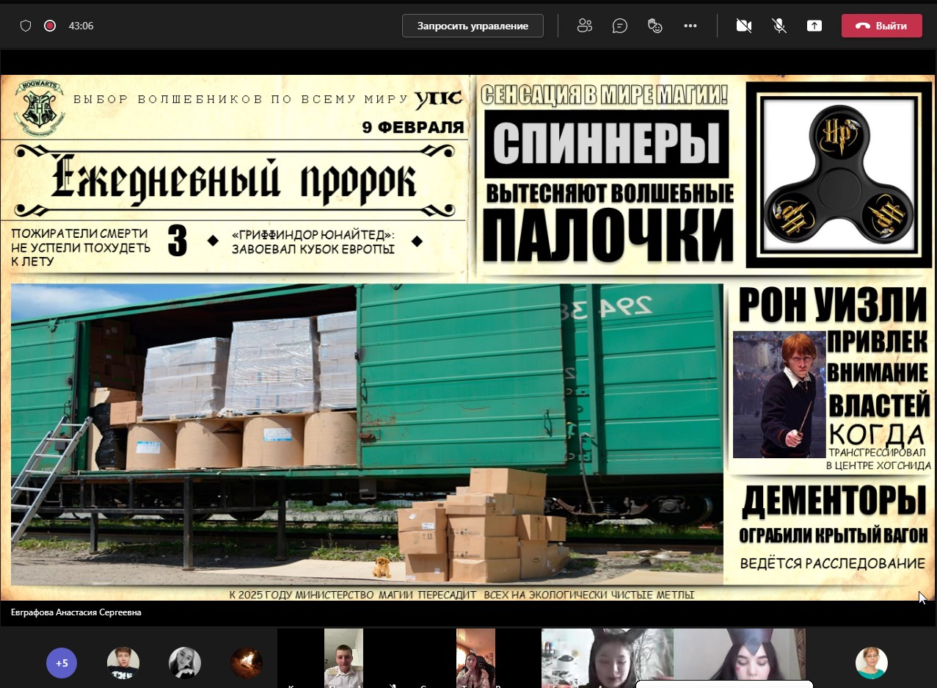Image resolution: width=937 pixels, height=688 pixels.
Task: Click the shield security icon
Action: pos(26,26)
